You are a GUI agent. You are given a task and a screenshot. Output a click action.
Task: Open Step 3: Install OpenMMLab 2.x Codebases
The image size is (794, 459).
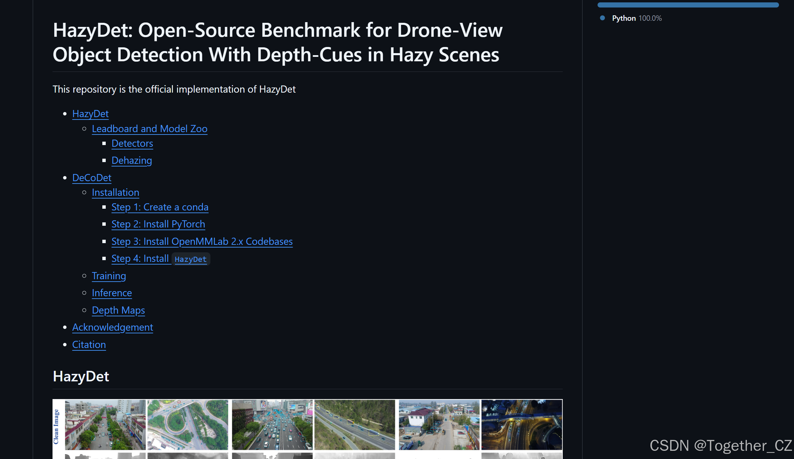(x=202, y=241)
